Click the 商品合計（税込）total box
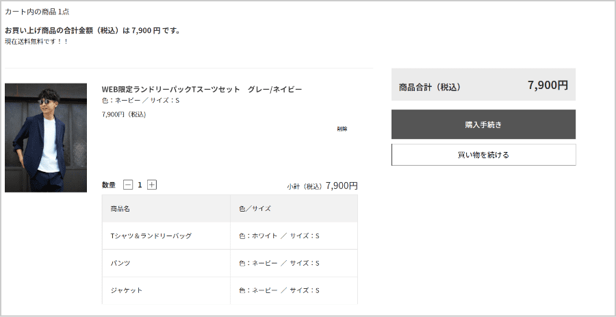The image size is (616, 317). [x=483, y=84]
